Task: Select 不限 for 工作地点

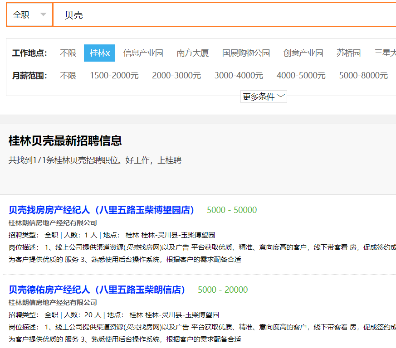Action: pyautogui.click(x=68, y=53)
